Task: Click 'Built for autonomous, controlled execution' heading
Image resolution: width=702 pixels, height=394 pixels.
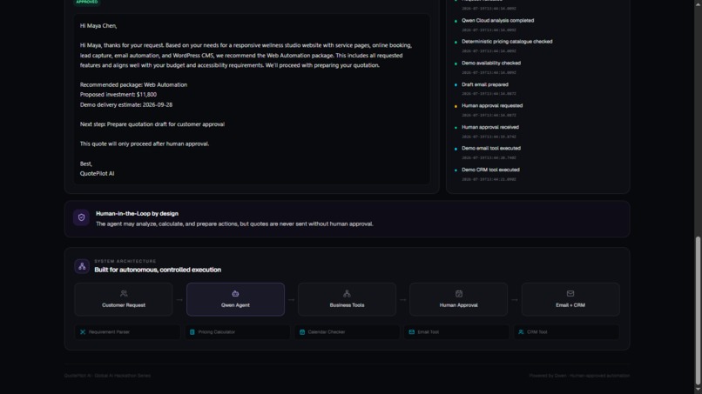Action: pyautogui.click(x=158, y=270)
